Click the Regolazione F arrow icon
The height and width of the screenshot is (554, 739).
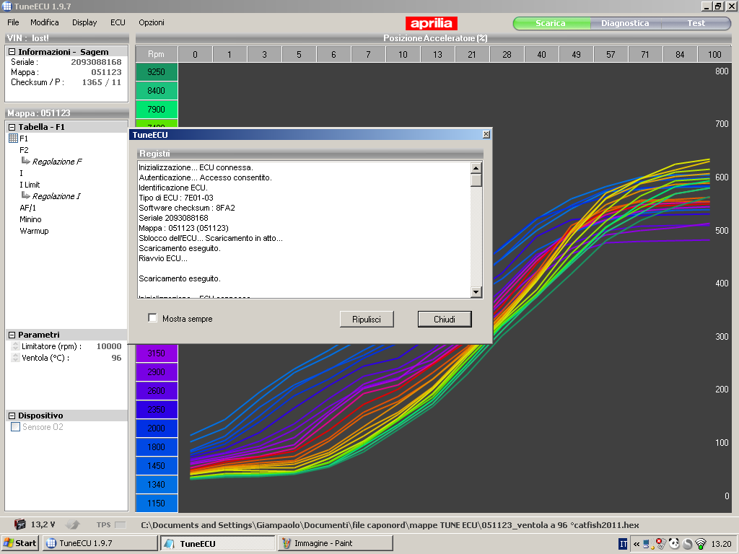(25, 161)
